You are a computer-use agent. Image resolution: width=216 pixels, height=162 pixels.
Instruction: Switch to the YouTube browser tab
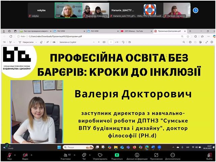pyautogui.click(x=135, y=31)
